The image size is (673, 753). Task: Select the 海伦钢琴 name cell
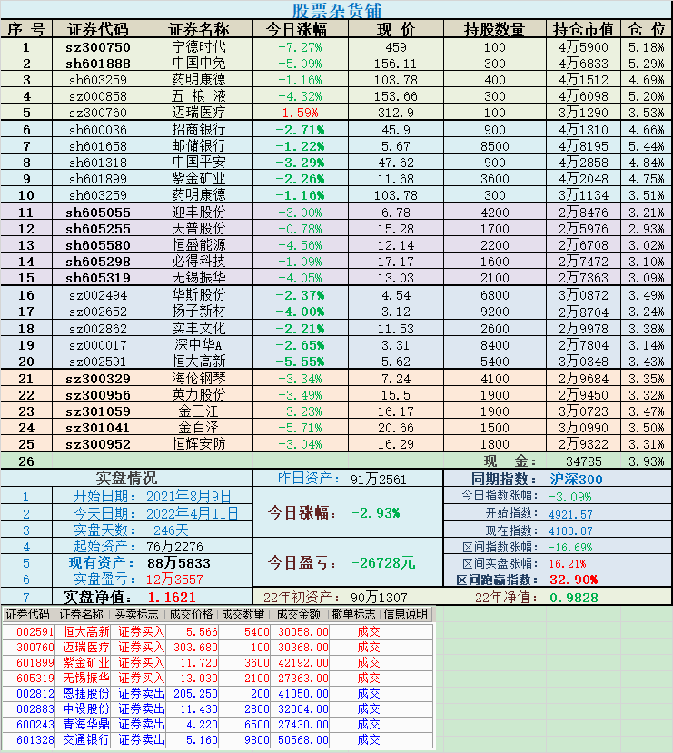[x=198, y=379]
